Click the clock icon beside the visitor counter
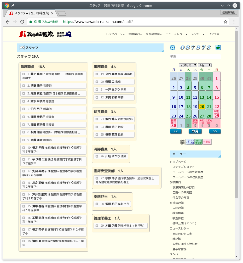The image size is (243, 263). coord(172,47)
